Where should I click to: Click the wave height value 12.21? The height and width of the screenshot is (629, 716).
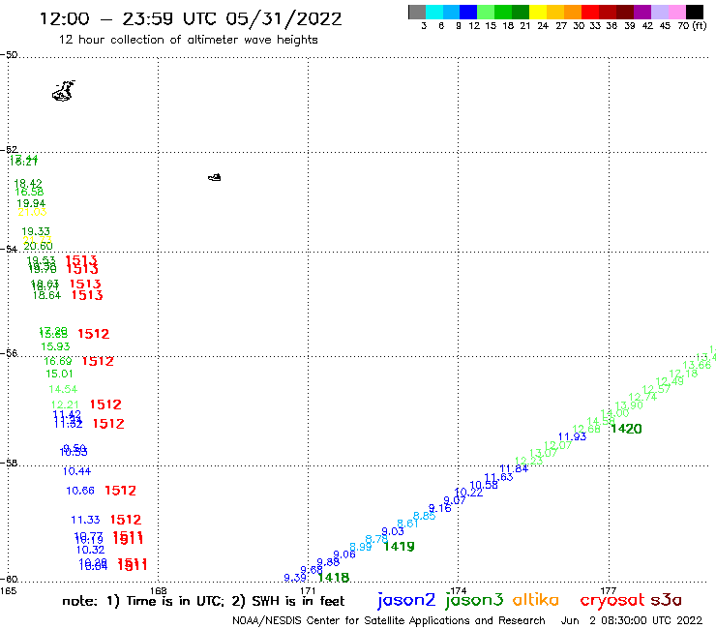(x=65, y=404)
